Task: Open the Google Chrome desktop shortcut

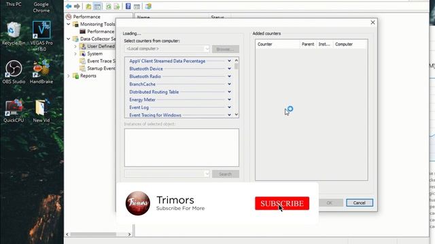Action: (41, 7)
